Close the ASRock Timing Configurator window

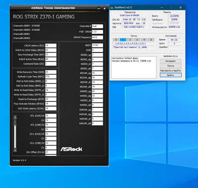[x=104, y=8]
